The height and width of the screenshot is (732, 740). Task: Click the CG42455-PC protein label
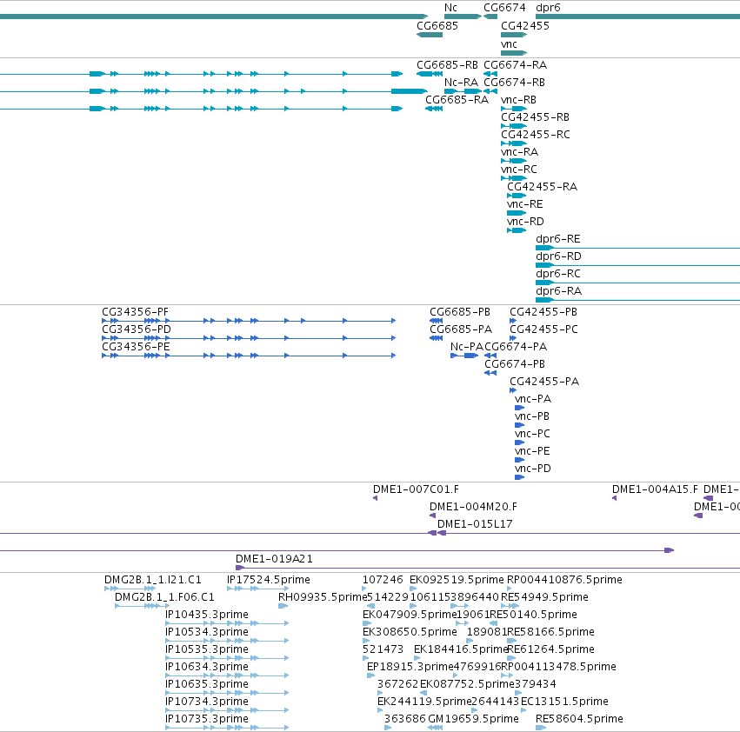tap(544, 329)
